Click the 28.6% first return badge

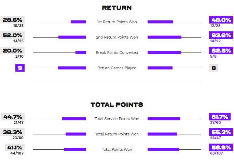13,20
